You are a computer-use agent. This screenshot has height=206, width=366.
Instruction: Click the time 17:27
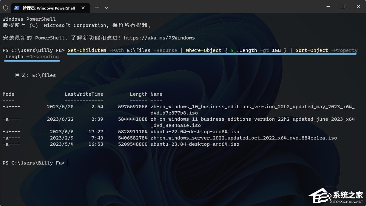click(96, 132)
